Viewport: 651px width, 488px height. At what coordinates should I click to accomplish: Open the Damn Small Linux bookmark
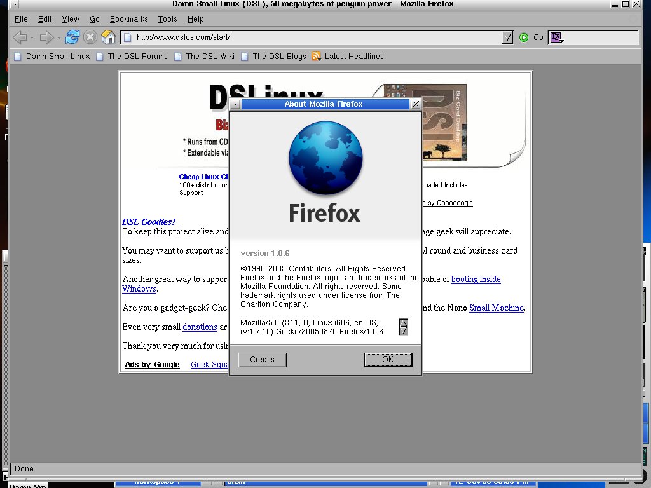pyautogui.click(x=52, y=56)
